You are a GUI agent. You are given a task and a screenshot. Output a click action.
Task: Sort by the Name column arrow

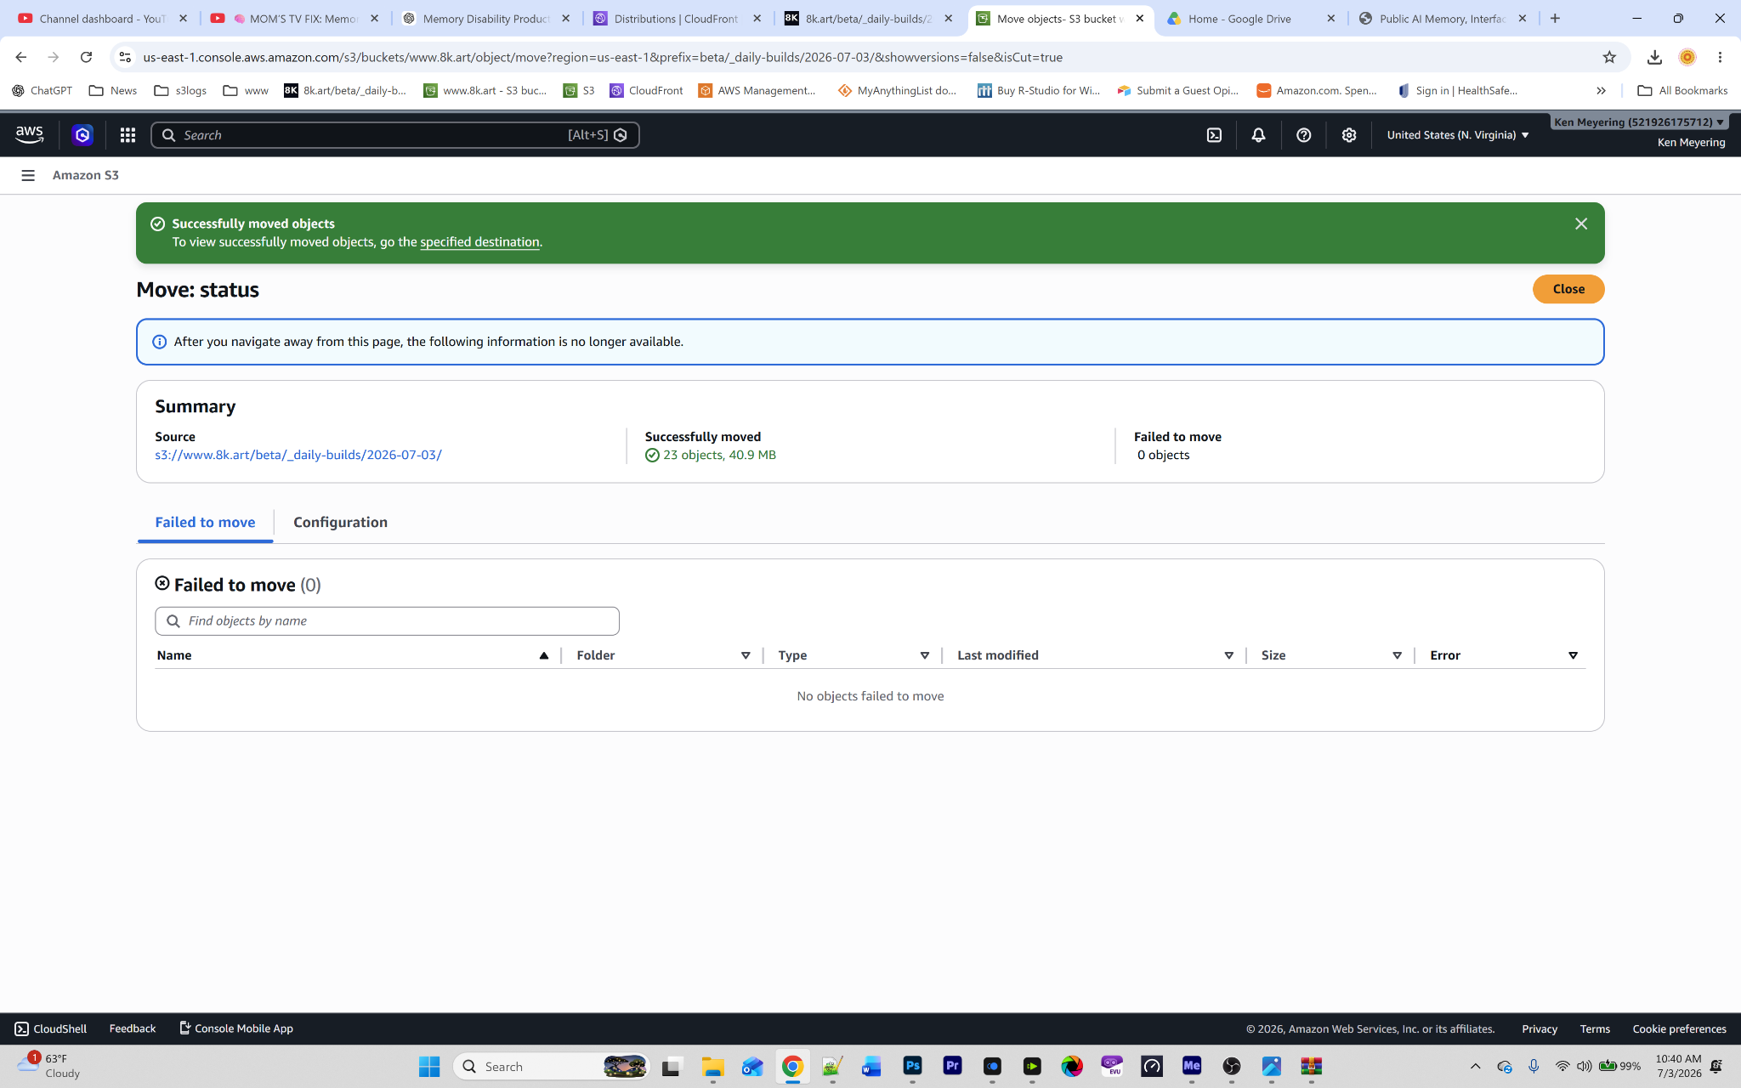click(x=543, y=655)
